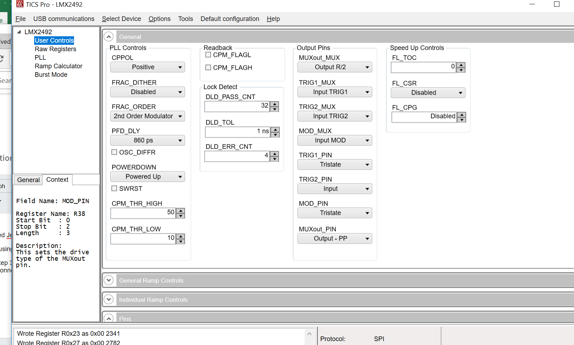Expand the General Ramp Controls section

(109, 280)
